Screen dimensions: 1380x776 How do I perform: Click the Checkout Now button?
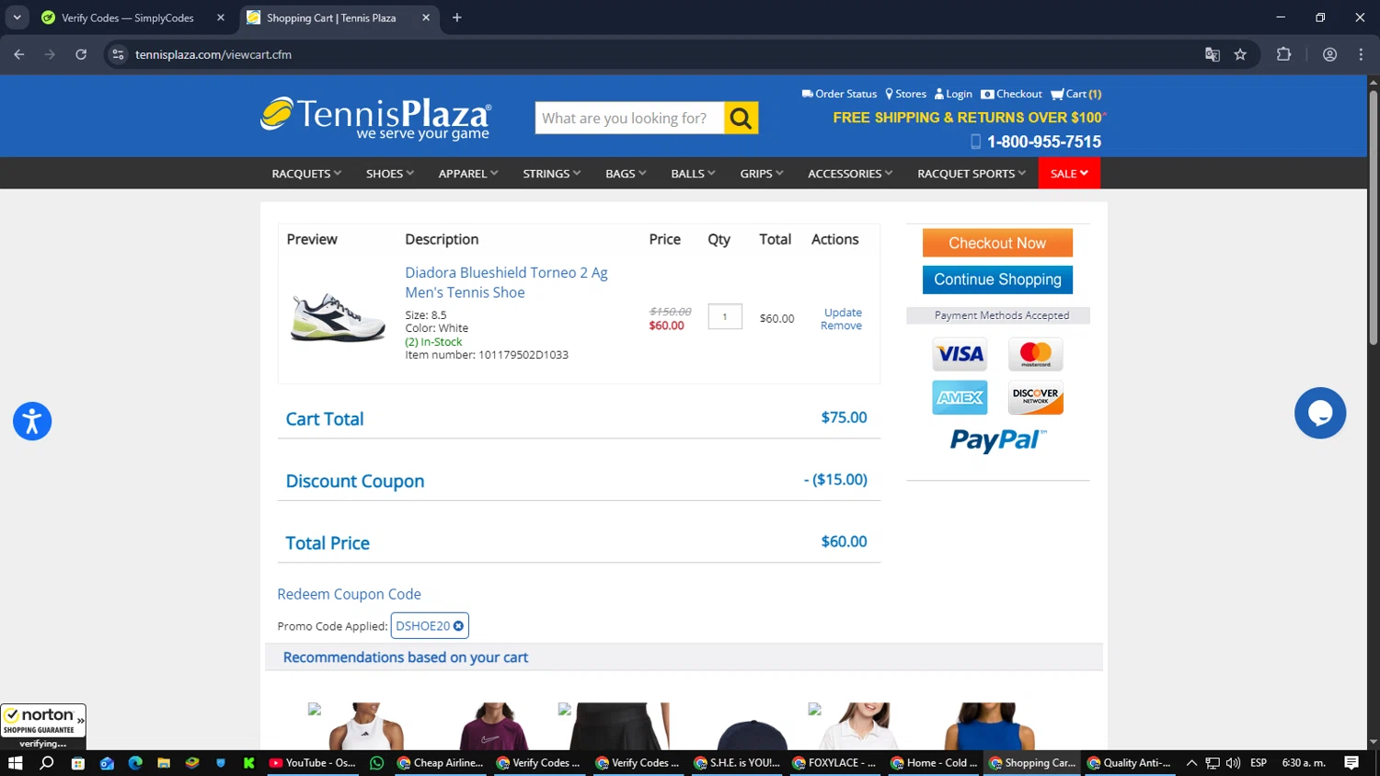pyautogui.click(x=997, y=243)
